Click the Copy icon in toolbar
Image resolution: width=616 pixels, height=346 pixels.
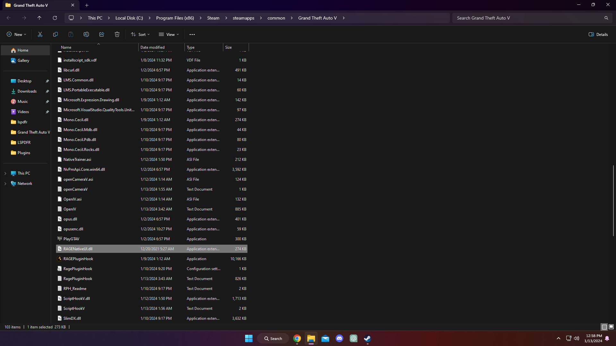point(56,34)
